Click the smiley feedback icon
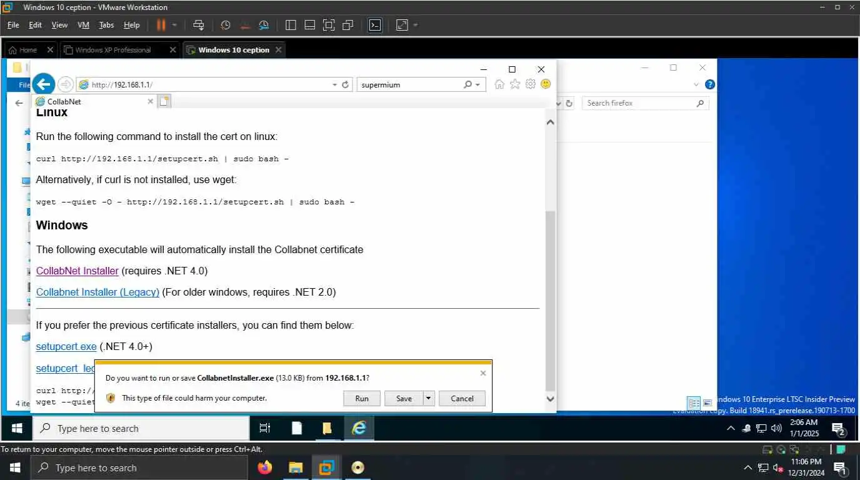 546,84
